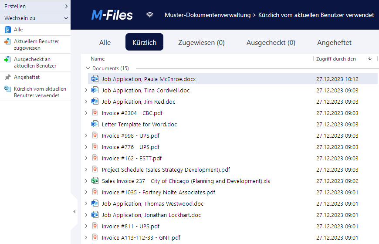Click Word icon of Thomas Westwood application
The image size is (379, 244).
point(95,203)
